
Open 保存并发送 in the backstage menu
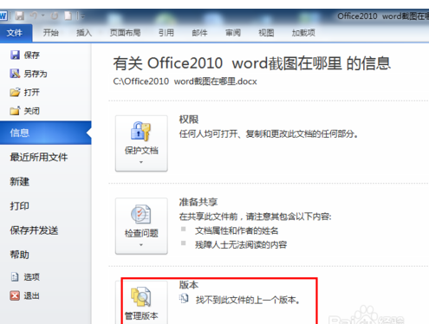point(34,230)
